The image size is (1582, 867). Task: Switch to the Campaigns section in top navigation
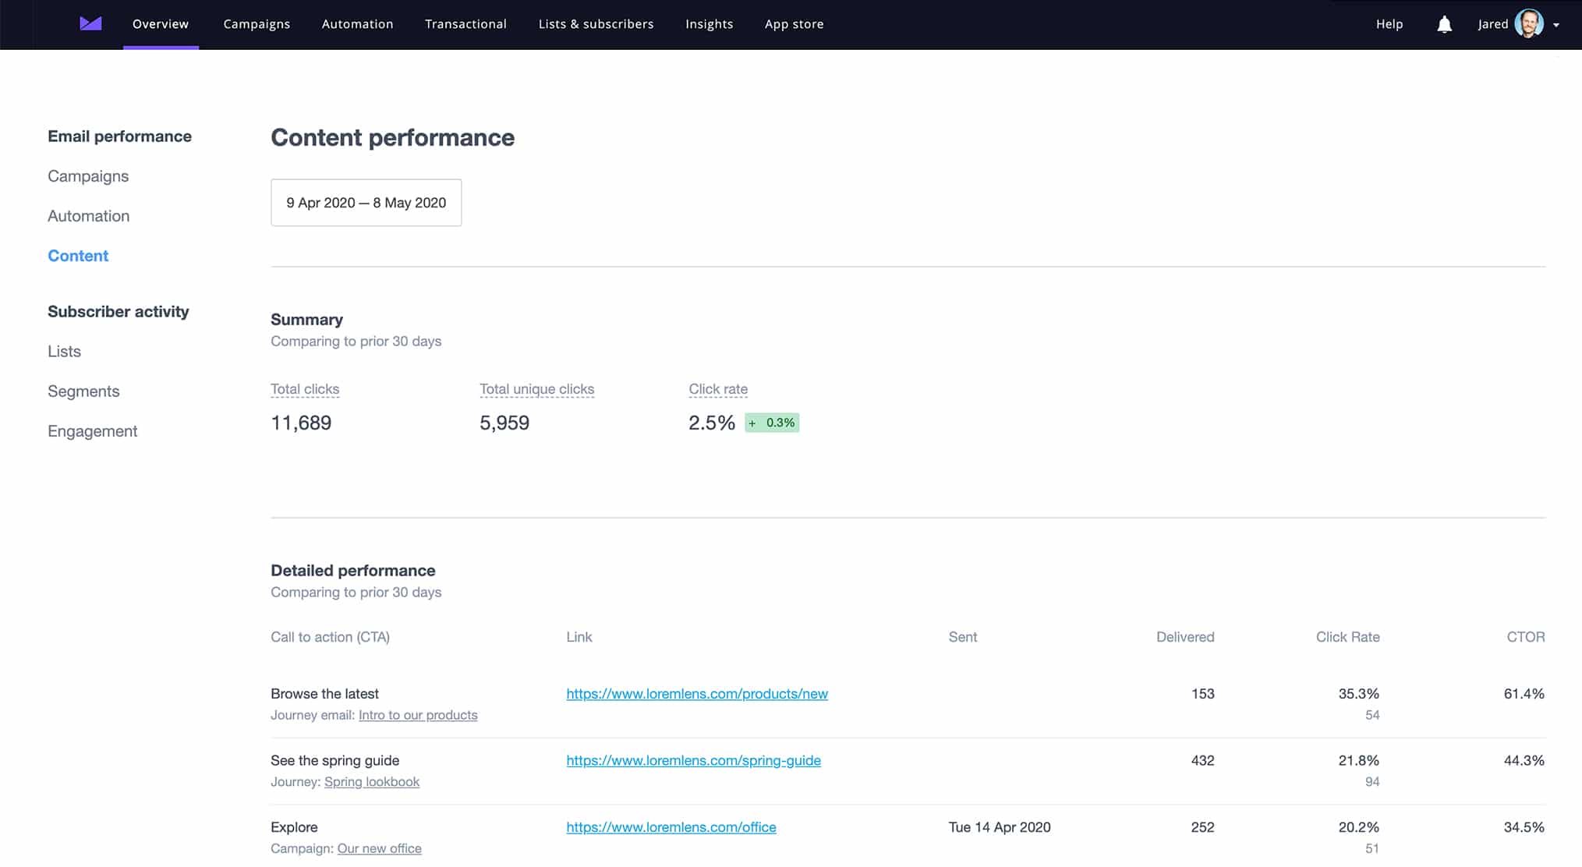point(257,24)
